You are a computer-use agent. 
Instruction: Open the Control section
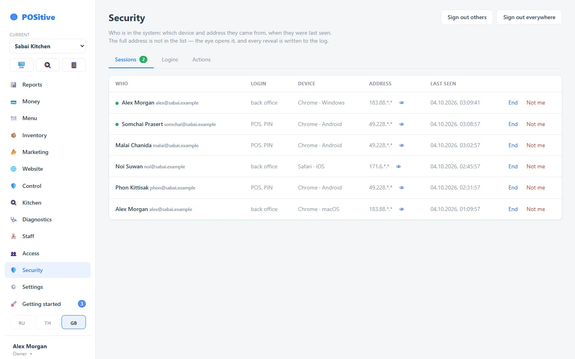(x=48, y=186)
